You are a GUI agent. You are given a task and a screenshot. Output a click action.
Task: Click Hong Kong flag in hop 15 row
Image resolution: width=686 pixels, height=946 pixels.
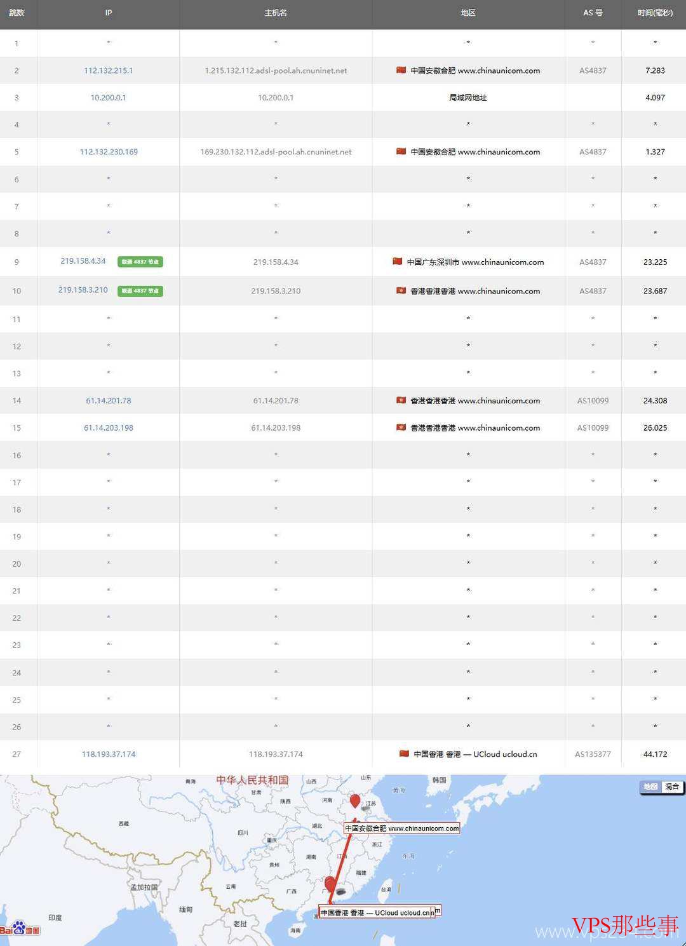(401, 427)
